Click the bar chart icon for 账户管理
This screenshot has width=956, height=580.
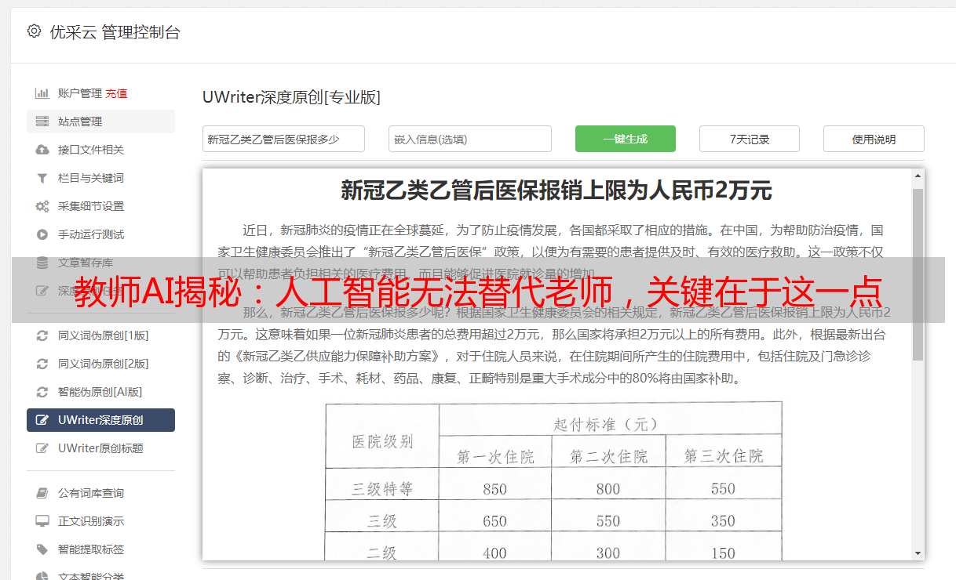pos(42,93)
